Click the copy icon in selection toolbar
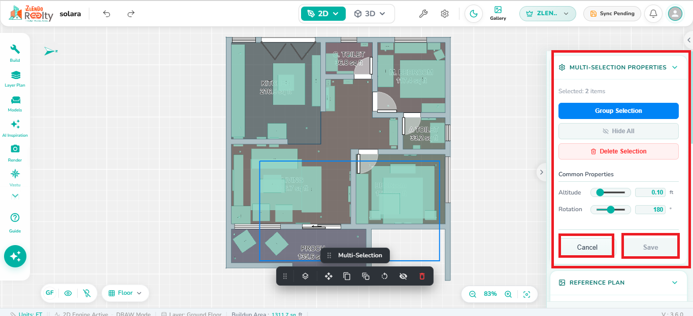 tap(347, 276)
